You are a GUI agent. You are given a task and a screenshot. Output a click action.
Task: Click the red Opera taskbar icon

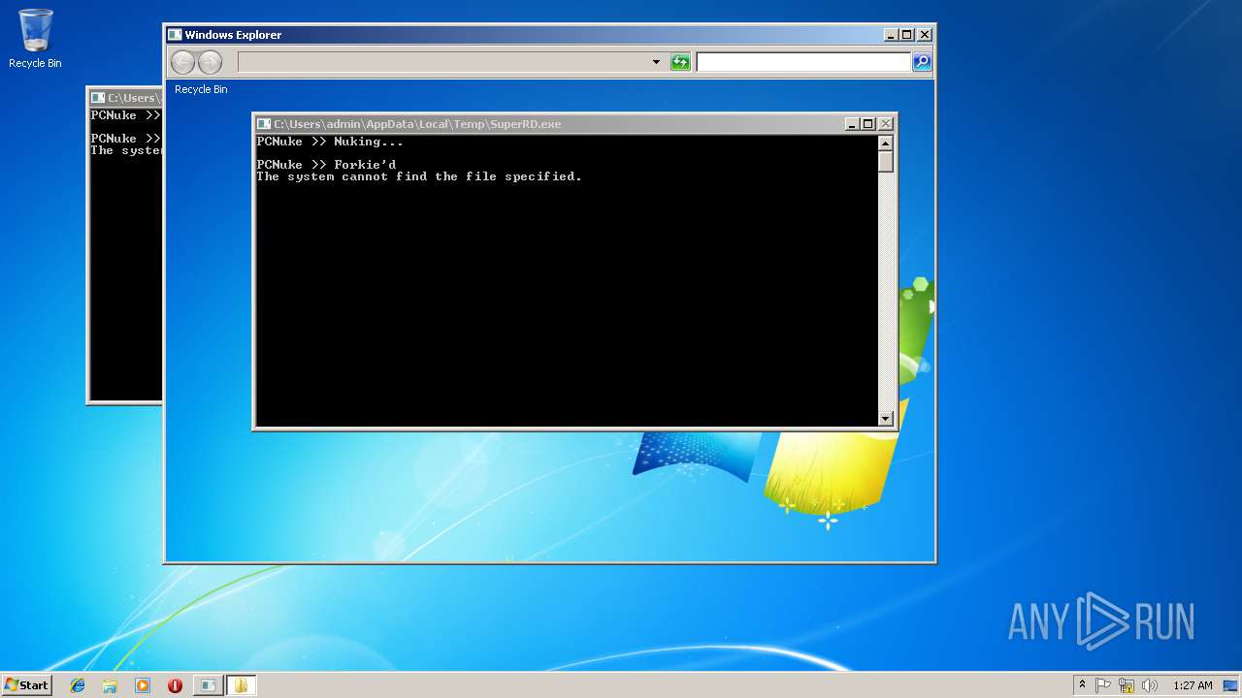tap(175, 685)
